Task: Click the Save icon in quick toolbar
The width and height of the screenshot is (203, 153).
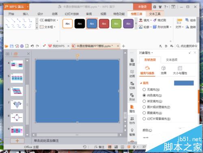Action: 12,46
